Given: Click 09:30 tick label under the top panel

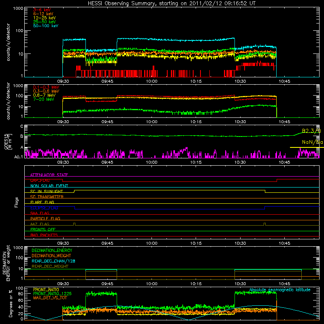Looking at the screenshot, I should pyautogui.click(x=63, y=81).
